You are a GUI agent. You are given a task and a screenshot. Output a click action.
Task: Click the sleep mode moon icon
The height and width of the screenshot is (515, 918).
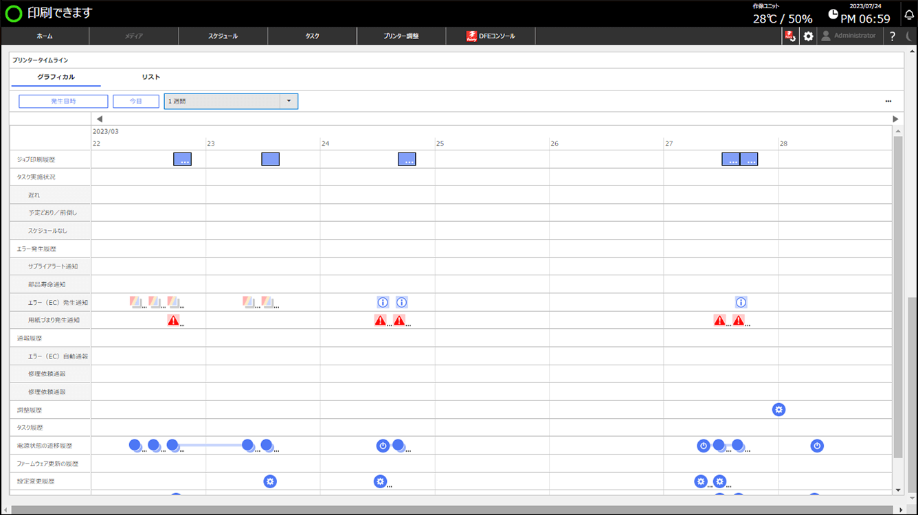910,36
